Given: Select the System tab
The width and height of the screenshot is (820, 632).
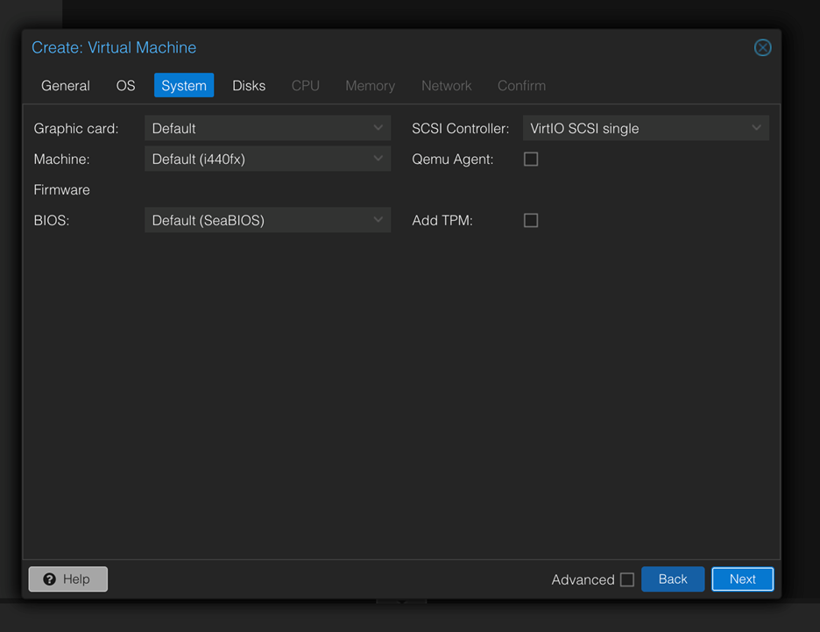Looking at the screenshot, I should (184, 85).
